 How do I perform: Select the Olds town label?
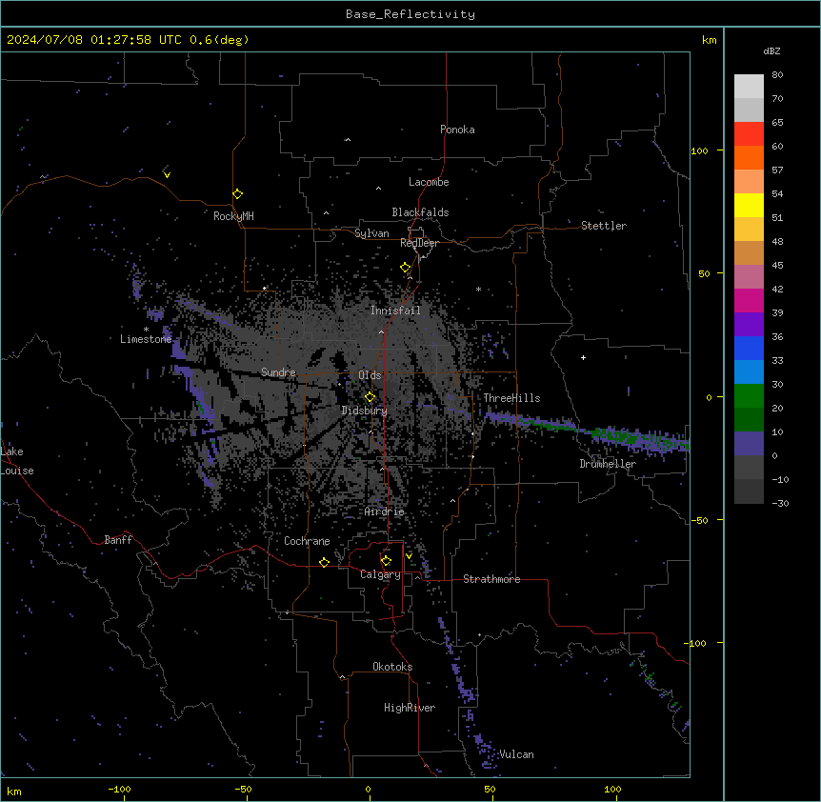[x=370, y=375]
